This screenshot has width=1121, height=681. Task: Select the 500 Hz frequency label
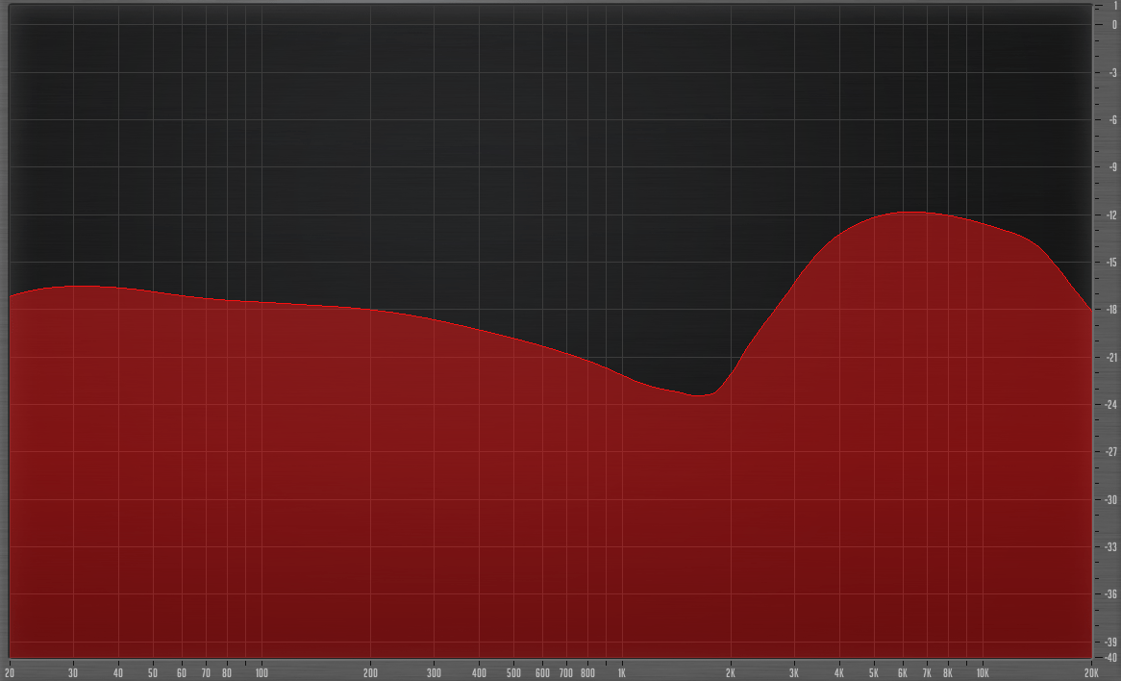(513, 672)
